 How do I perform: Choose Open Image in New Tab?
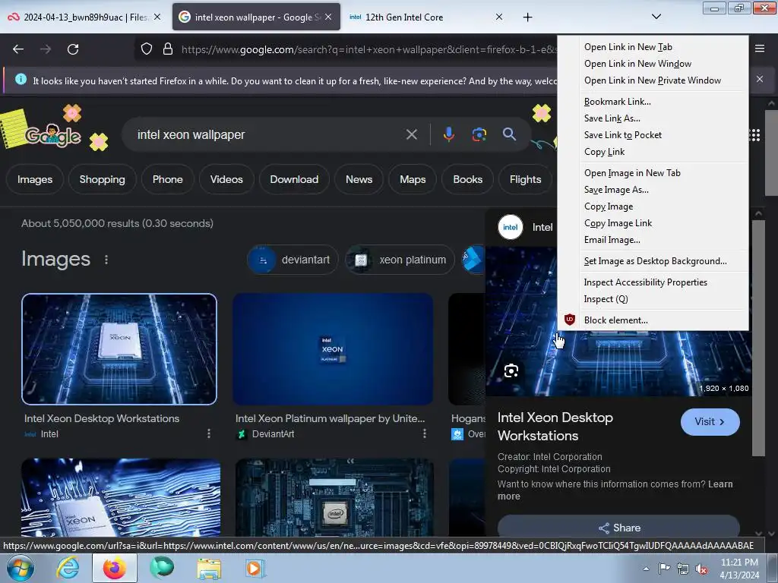(631, 173)
